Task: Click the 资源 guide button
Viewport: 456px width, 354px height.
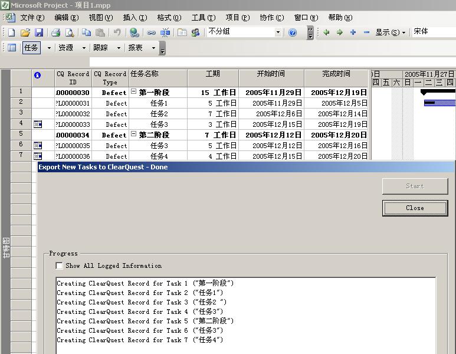Action: tap(66, 47)
